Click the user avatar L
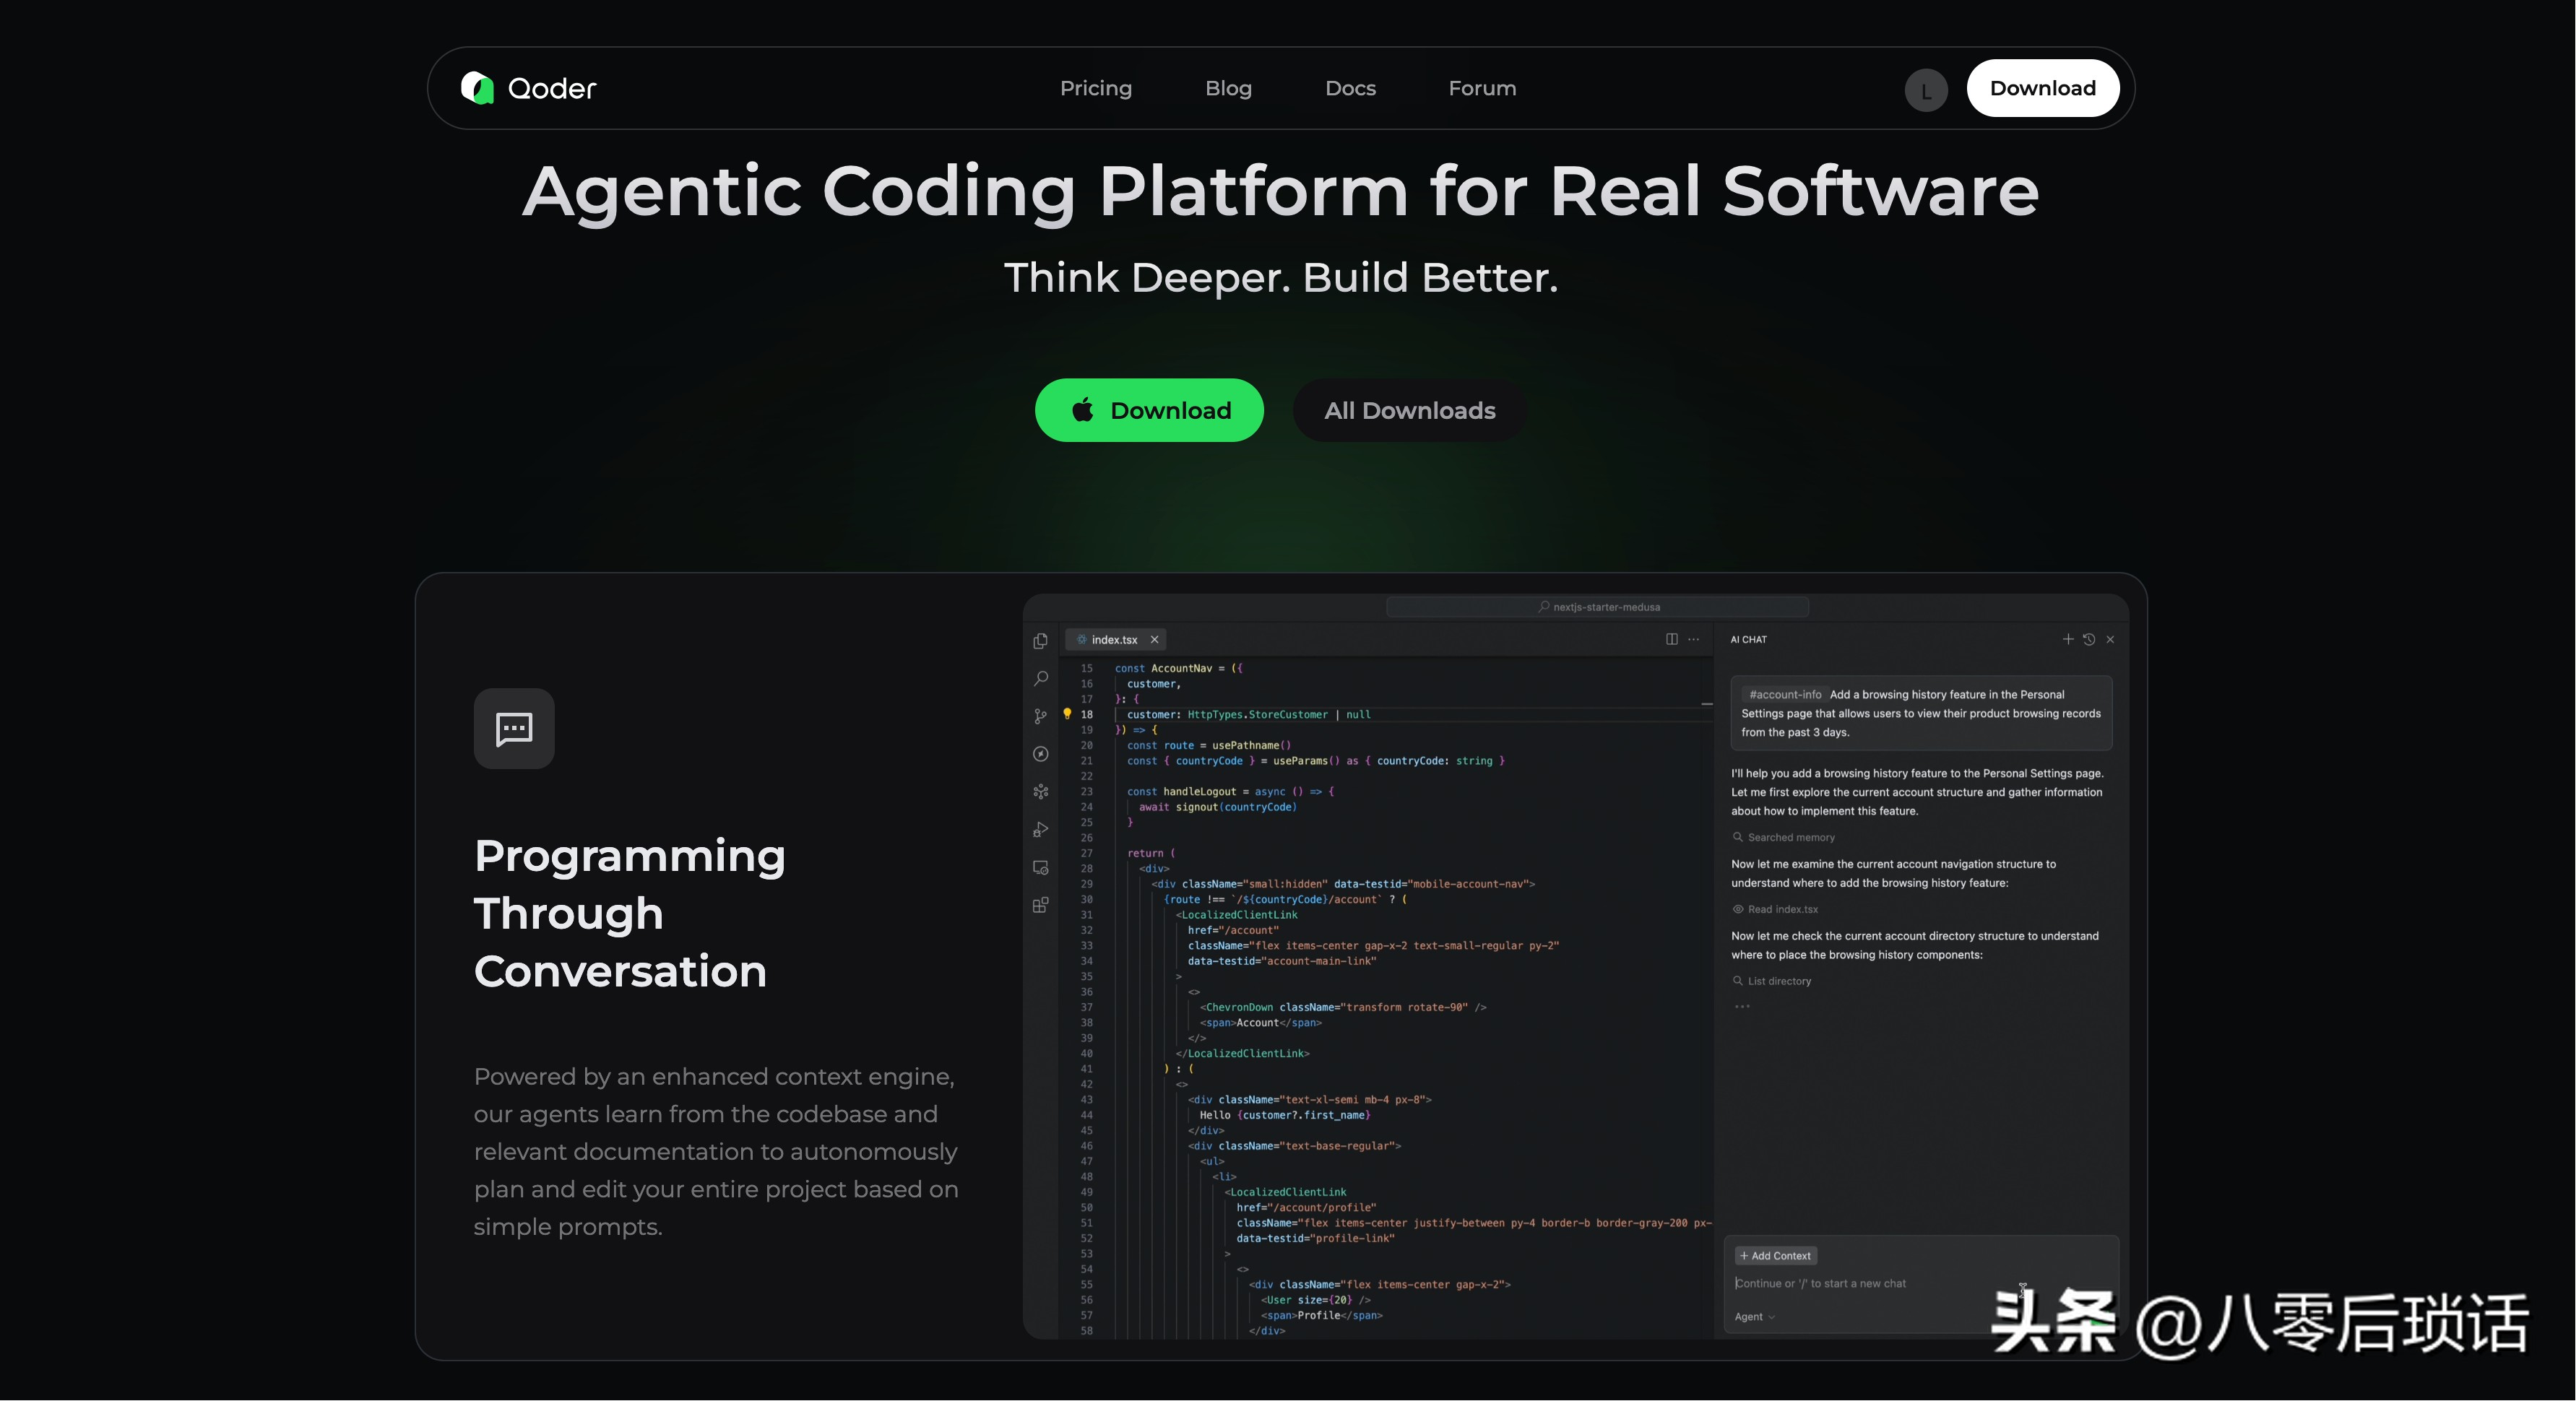This screenshot has width=2576, height=1401. click(1925, 90)
